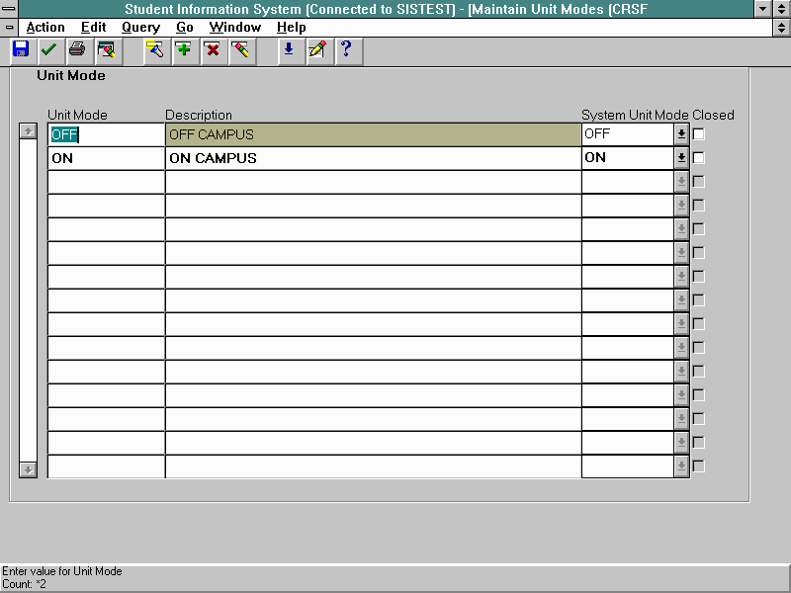Click the blue down arrow toolbar icon
Screen dimensions: 791x593
pyautogui.click(x=289, y=49)
